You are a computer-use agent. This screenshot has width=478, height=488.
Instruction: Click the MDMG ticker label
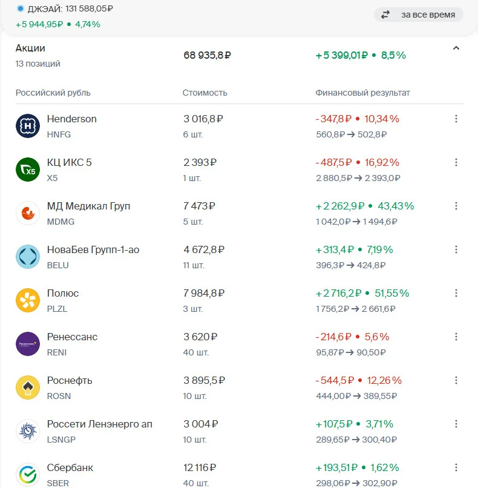[61, 222]
